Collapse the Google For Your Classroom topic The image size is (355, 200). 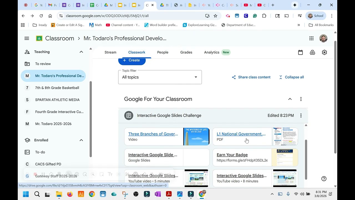290,99
